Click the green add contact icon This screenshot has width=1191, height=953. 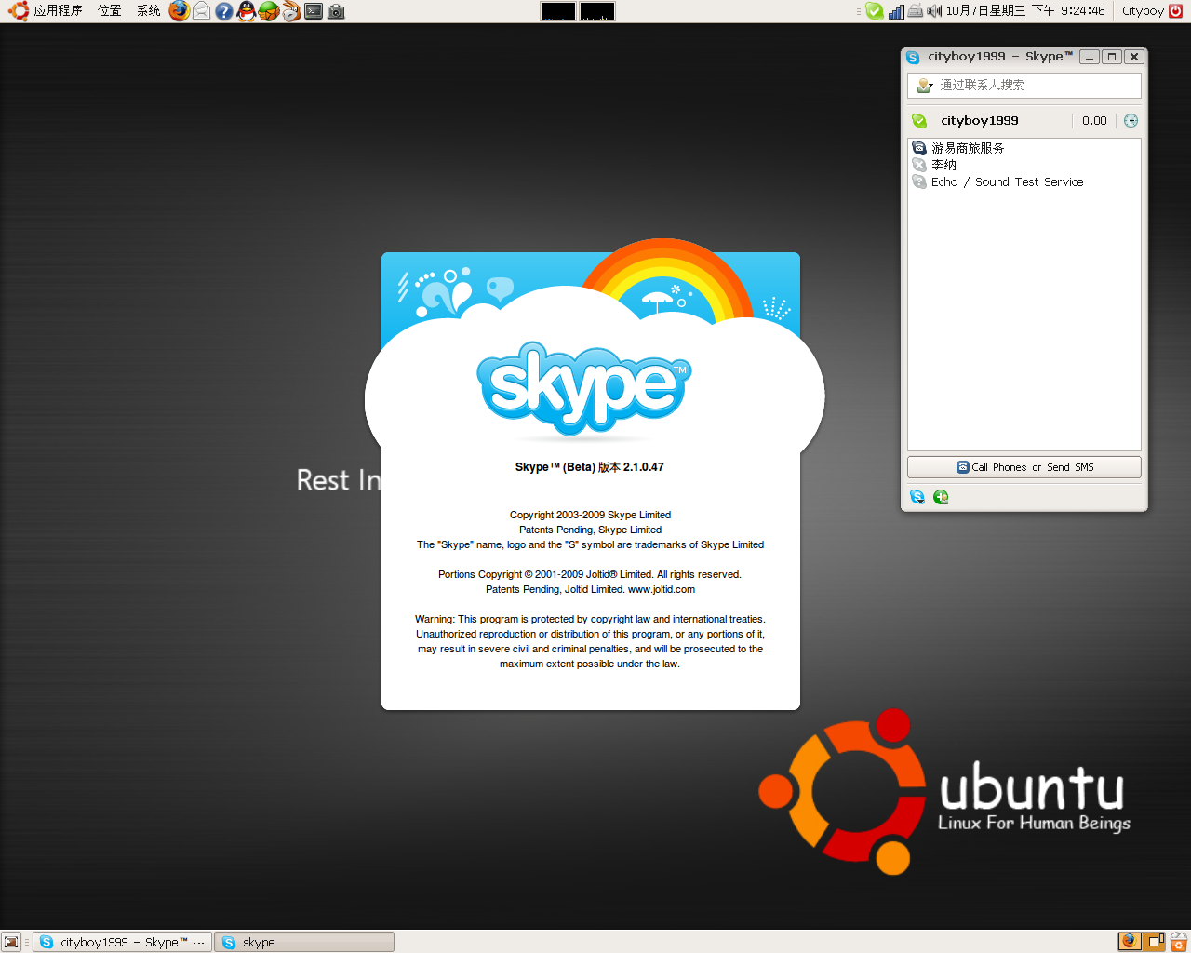tap(941, 497)
